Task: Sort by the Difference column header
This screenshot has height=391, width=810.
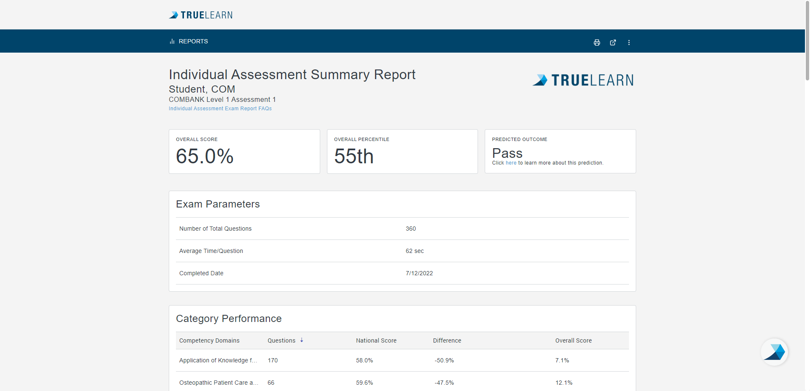Action: pyautogui.click(x=447, y=340)
